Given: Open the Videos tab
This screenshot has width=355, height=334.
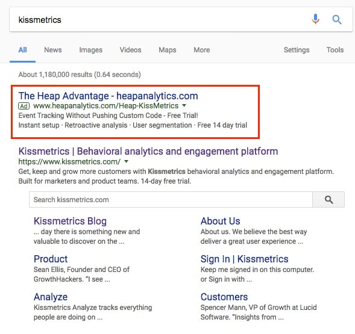Looking at the screenshot, I should coord(130,50).
